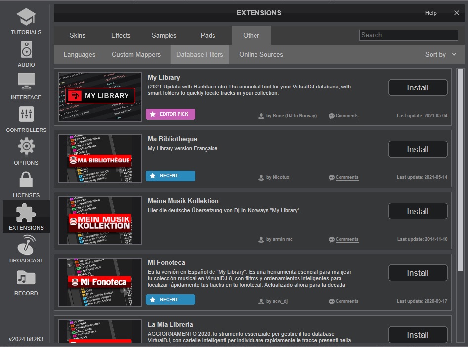Open the Help link
This screenshot has width=468, height=347.
click(431, 13)
